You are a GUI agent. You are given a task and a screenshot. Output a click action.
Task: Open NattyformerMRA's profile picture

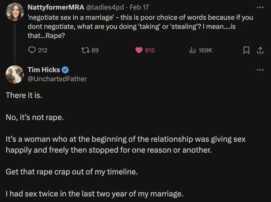point(15,12)
